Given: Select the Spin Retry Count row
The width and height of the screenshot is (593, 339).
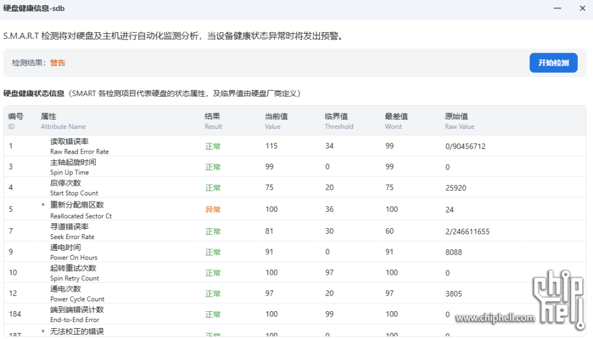Looking at the screenshot, I should click(x=74, y=273).
